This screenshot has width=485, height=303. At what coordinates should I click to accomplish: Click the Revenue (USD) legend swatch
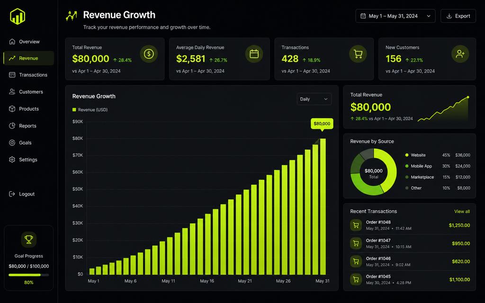pos(74,109)
